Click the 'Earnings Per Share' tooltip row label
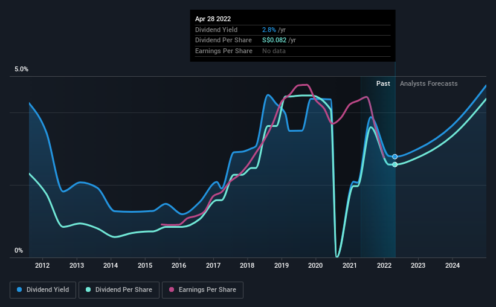The width and height of the screenshot is (496, 307). [x=224, y=51]
